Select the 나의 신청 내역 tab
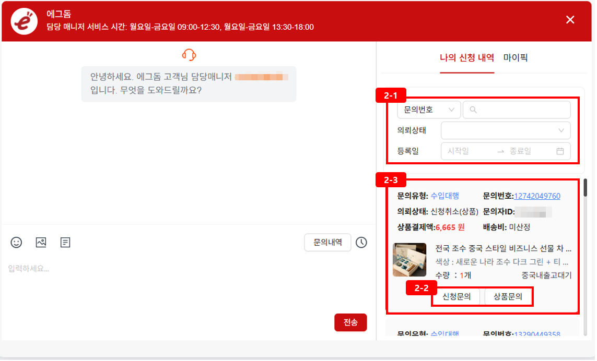 coord(467,58)
